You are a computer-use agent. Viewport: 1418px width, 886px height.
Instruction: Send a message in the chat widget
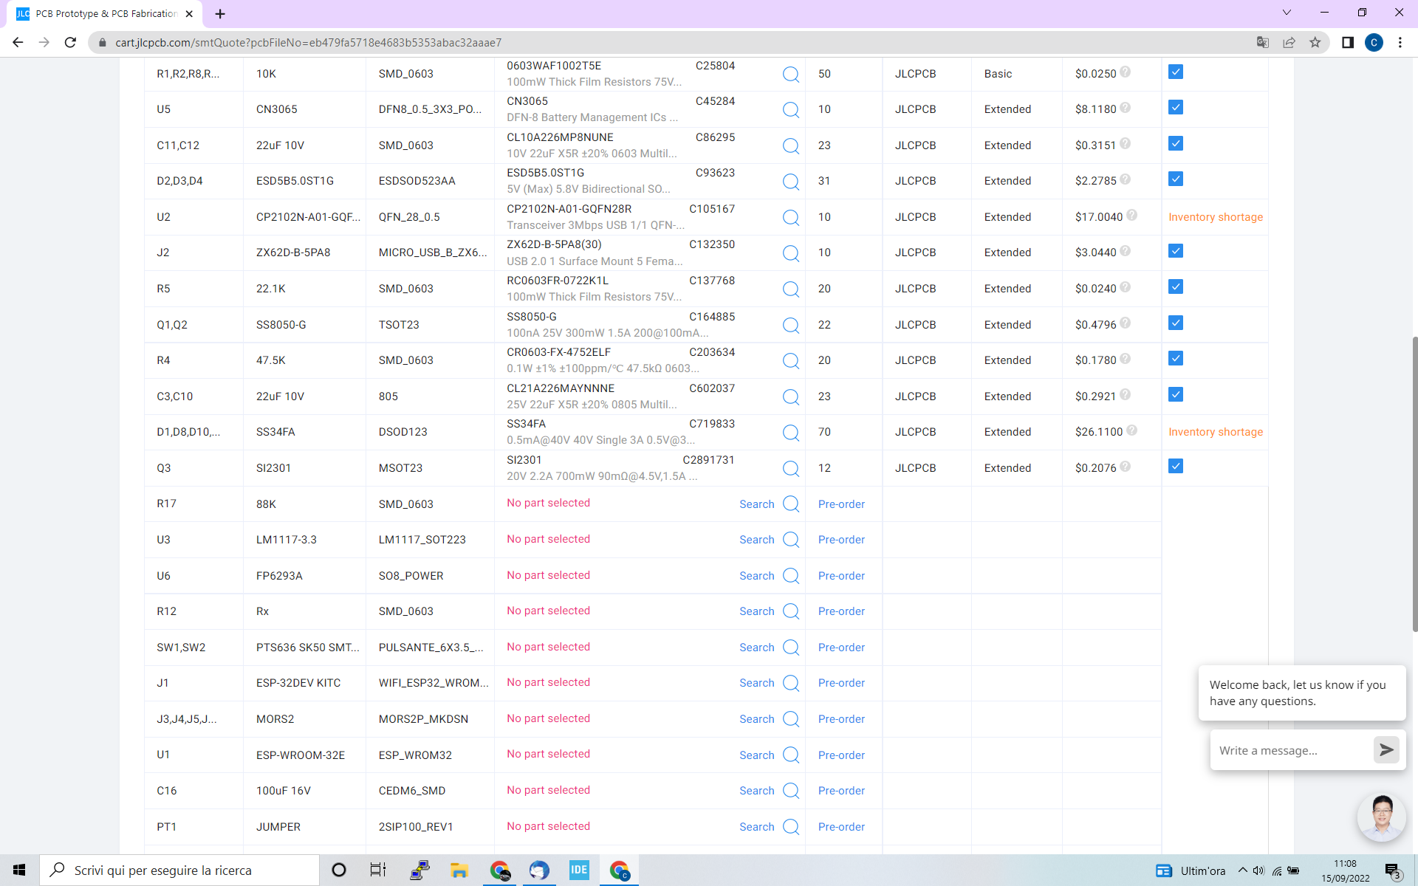pos(1386,749)
